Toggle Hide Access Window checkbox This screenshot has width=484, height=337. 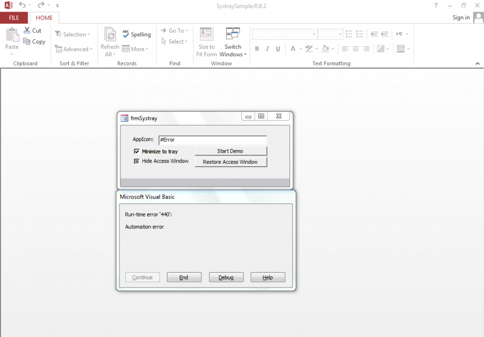(x=136, y=161)
